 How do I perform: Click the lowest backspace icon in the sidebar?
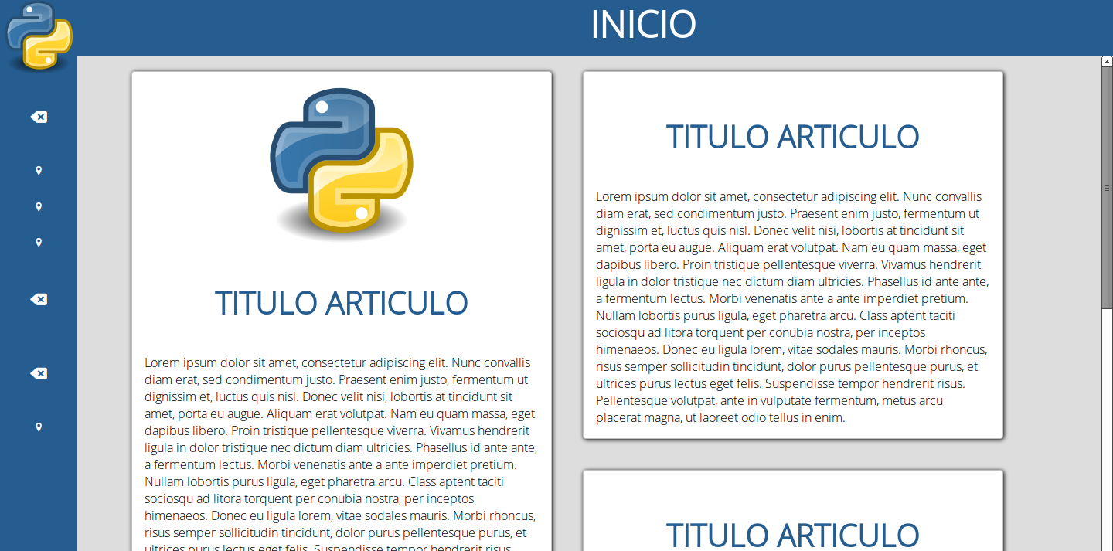tap(39, 374)
